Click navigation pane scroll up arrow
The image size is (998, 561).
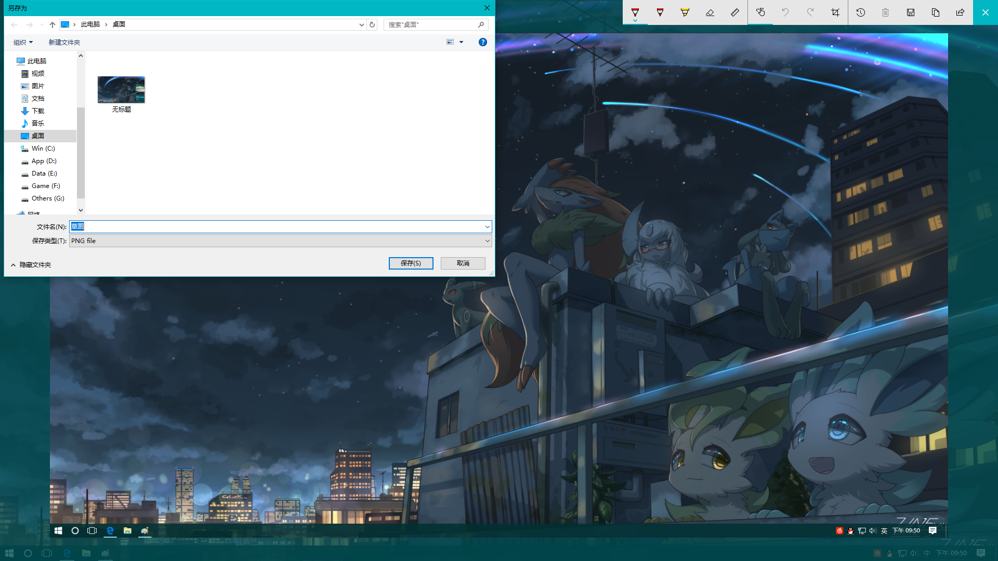tap(81, 56)
